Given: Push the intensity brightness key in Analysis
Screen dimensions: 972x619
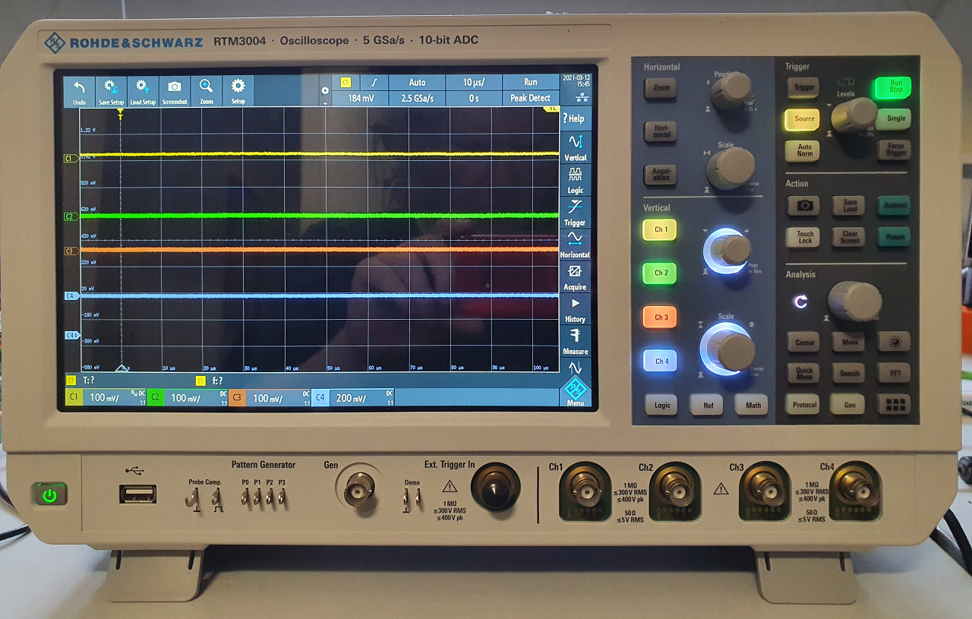Looking at the screenshot, I should [x=895, y=343].
